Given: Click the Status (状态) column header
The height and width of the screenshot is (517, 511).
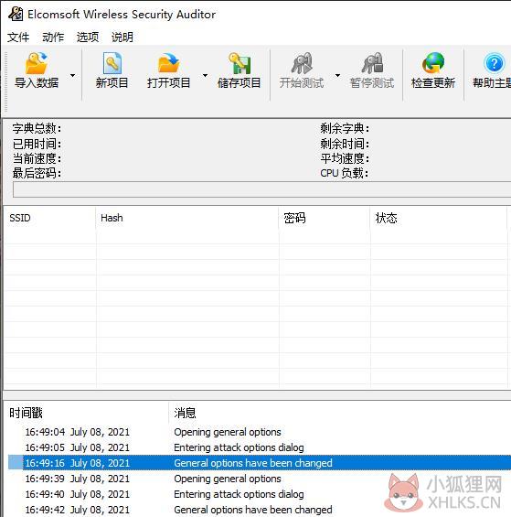Looking at the screenshot, I should pos(439,218).
